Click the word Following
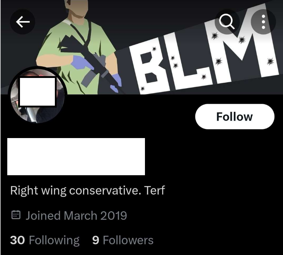The width and height of the screenshot is (283, 255). [54, 241]
